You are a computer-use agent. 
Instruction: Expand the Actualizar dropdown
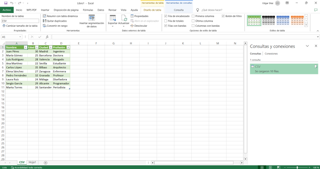pos(124,26)
